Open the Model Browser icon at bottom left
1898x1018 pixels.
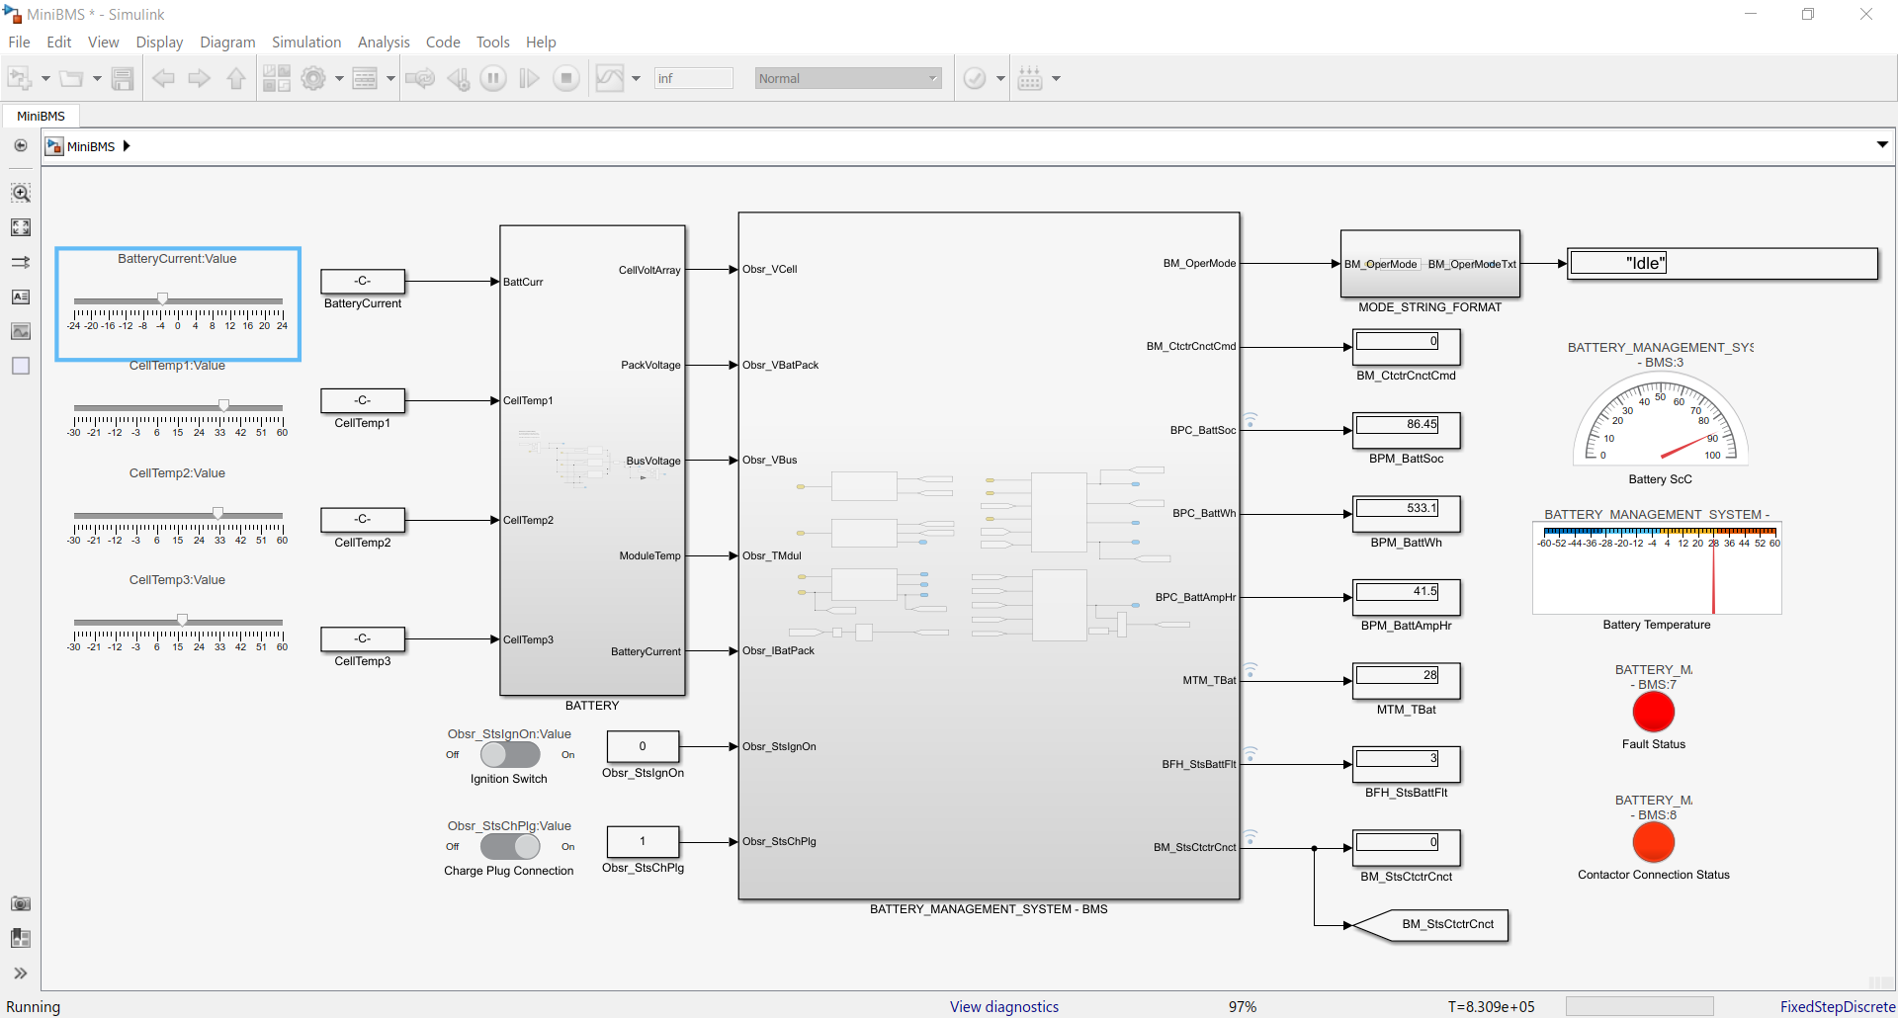tap(21, 938)
